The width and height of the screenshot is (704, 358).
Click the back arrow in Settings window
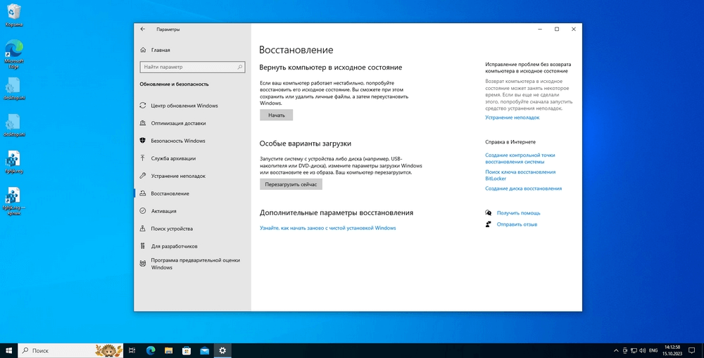pyautogui.click(x=143, y=30)
